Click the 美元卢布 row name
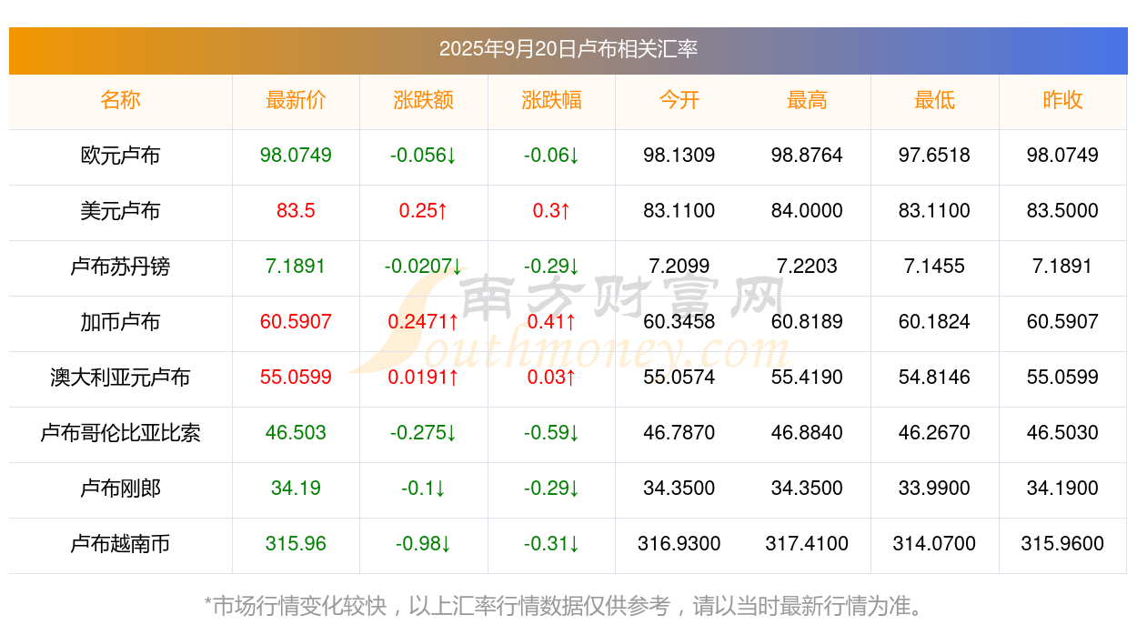1137x635 pixels. click(x=120, y=211)
